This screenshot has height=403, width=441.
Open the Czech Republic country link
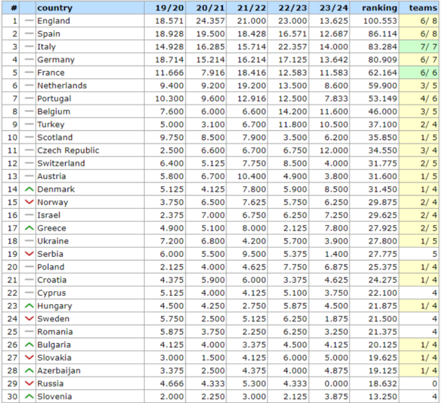[68, 150]
